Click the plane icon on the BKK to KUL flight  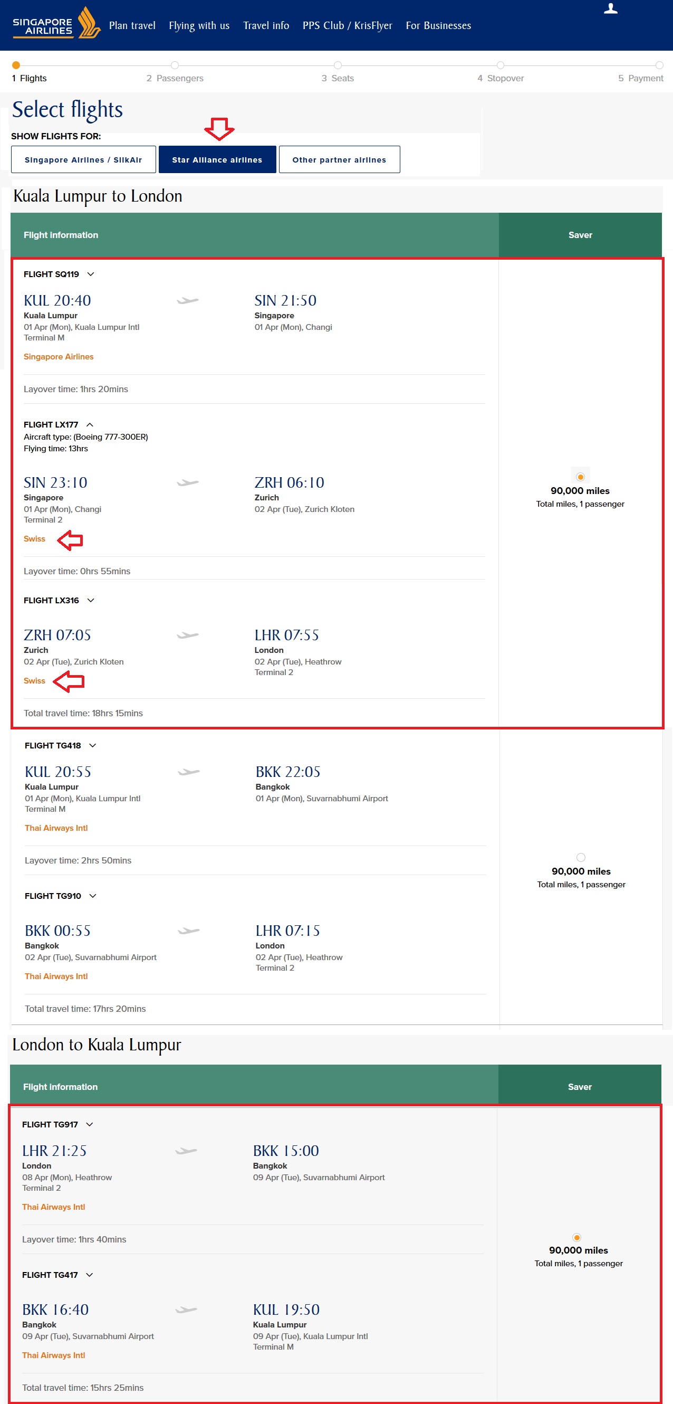(186, 1309)
